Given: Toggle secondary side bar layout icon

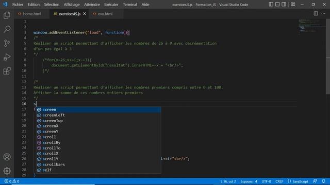Looking at the screenshot, I should pyautogui.click(x=284, y=5).
